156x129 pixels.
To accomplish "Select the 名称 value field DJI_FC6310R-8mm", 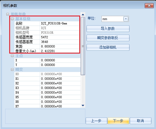I will pyautogui.click(x=60, y=23).
